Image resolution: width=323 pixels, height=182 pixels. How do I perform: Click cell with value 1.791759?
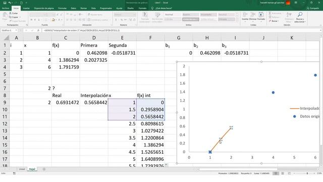point(66,67)
